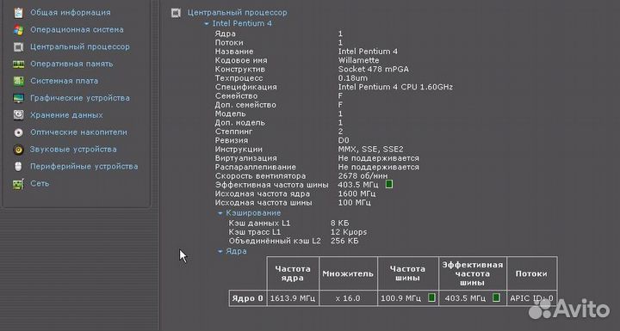Click the Ядро 0 row header
Screen dimensions: 620x331
coord(247,298)
